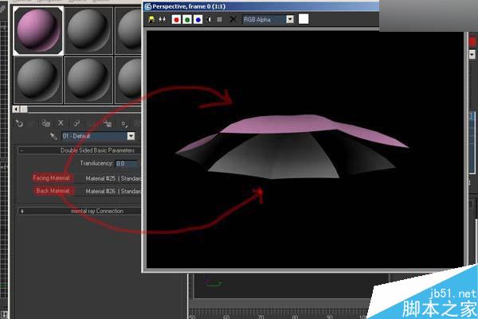Click the arrow beside RGB Alpha
The width and height of the screenshot is (478, 319).
290,19
